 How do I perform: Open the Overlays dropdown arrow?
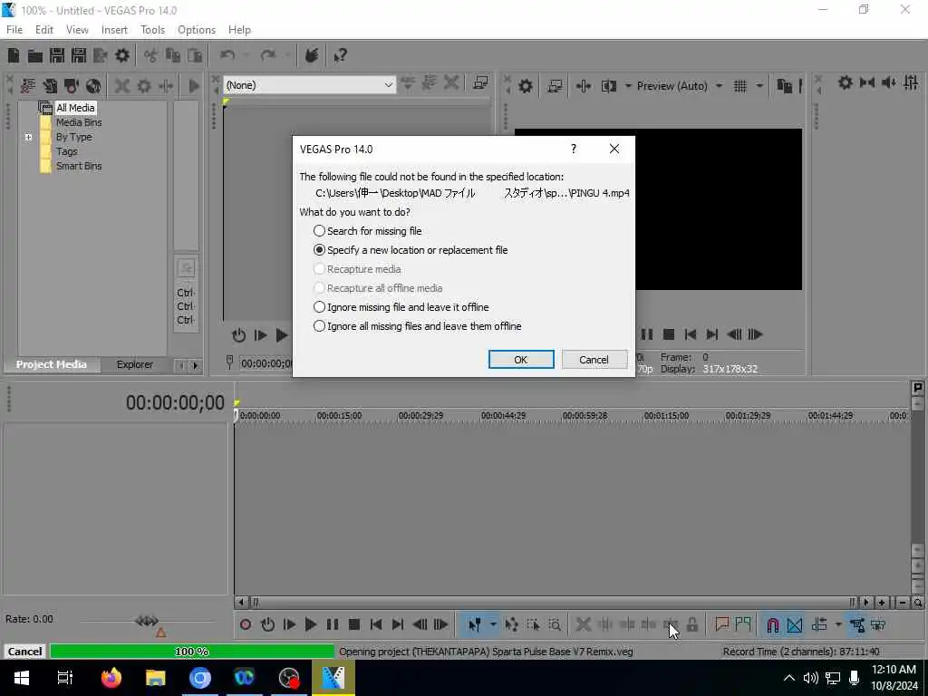(x=759, y=86)
